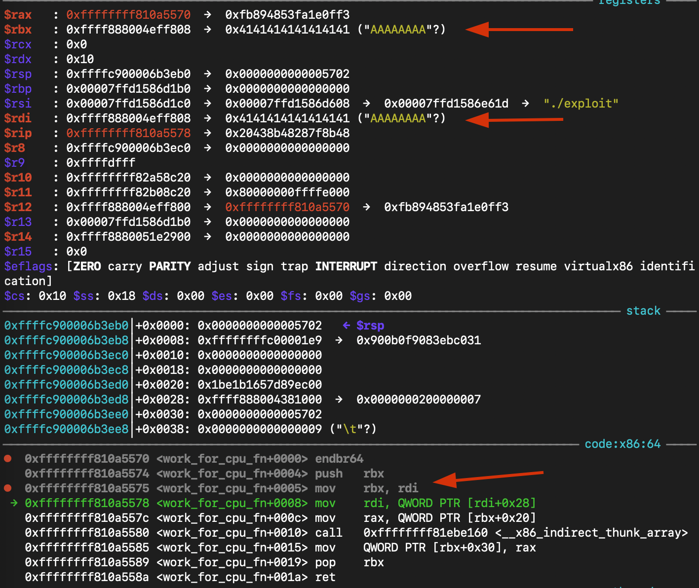Image resolution: width=699 pixels, height=588 pixels.
Task: Click the red arrow beside push rbx line
Action: coord(488,478)
